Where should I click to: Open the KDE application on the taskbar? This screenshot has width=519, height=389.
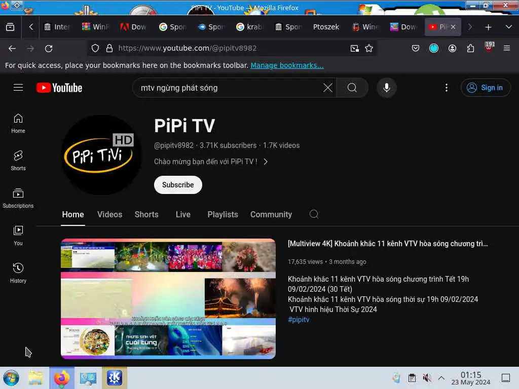115,378
